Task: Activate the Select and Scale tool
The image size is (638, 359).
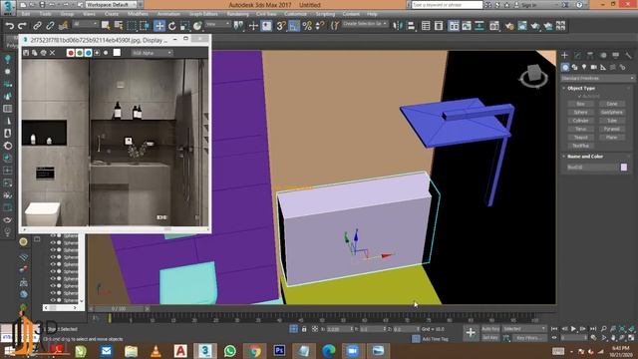Action: coord(184,26)
